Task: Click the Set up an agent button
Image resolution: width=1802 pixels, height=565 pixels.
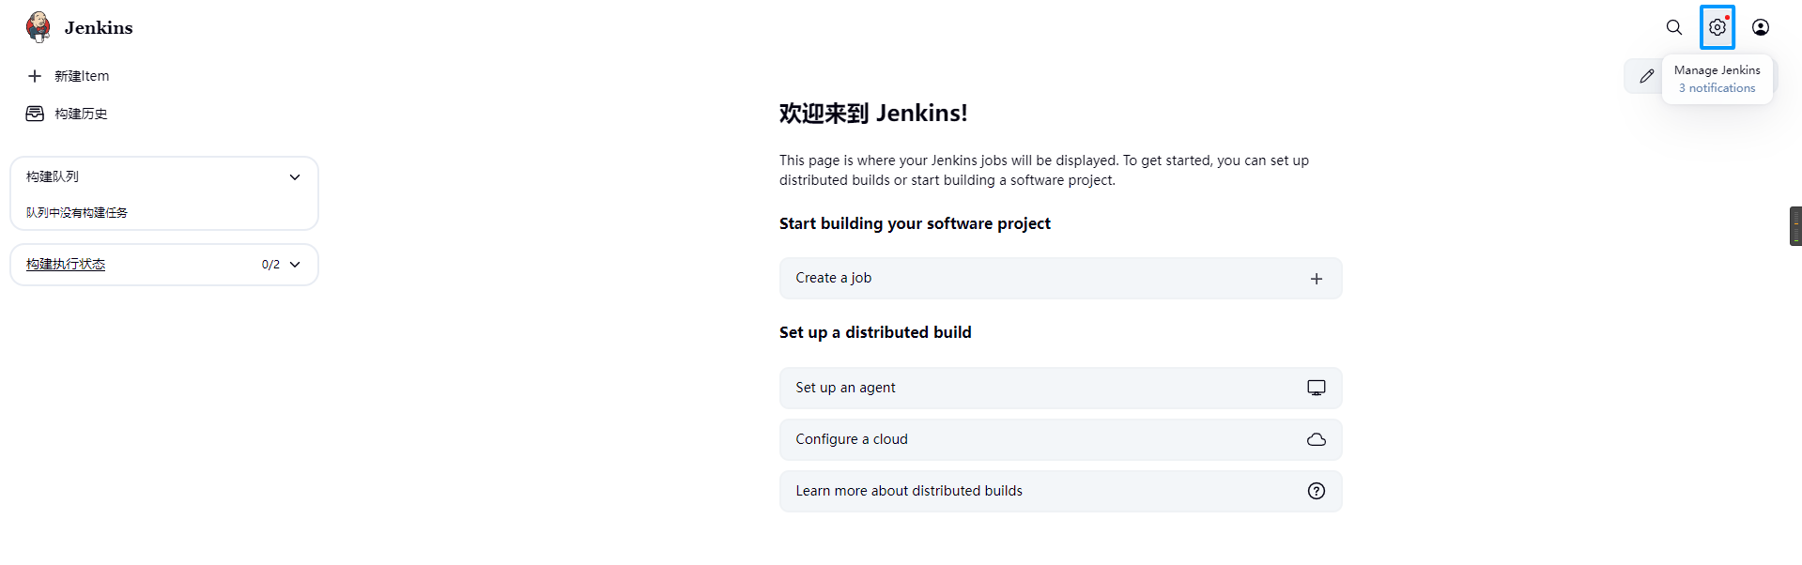Action: [x=1060, y=388]
